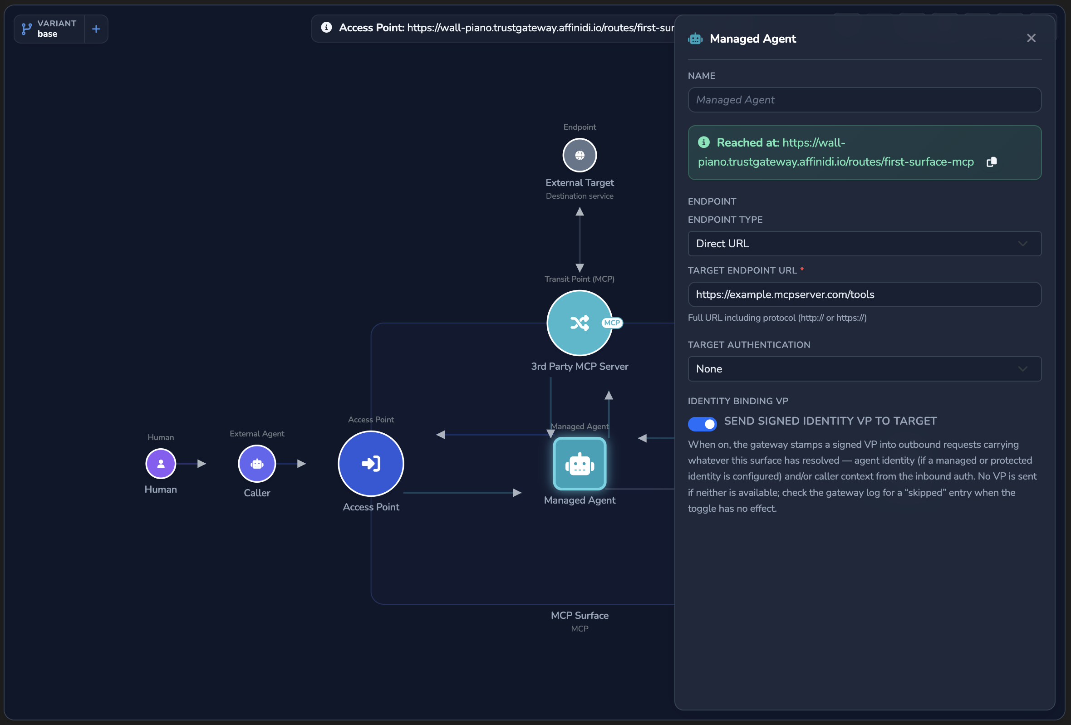The image size is (1071, 725).
Task: Click the Target Endpoint URL field
Action: coord(864,295)
